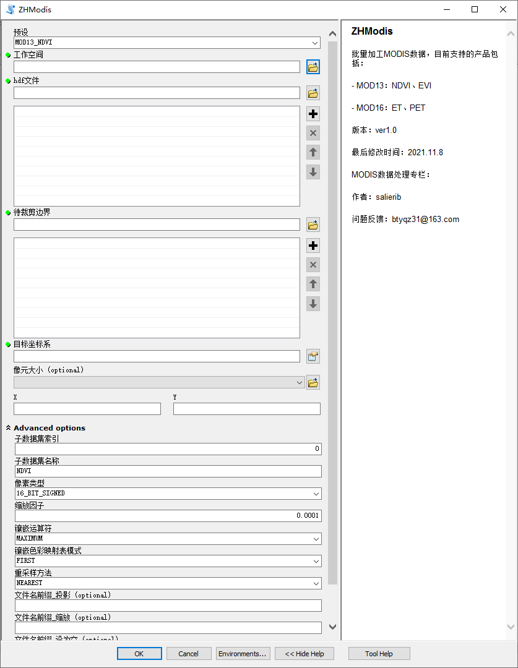The width and height of the screenshot is (518, 668).
Task: Open the 像素类型 dropdown (16_BIT_SIGNED)
Action: coord(316,494)
